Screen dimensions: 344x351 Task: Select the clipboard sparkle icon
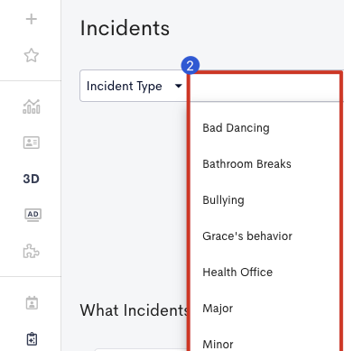click(x=32, y=339)
